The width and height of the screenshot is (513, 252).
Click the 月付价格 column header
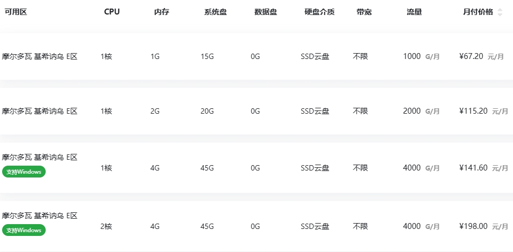[x=478, y=12]
